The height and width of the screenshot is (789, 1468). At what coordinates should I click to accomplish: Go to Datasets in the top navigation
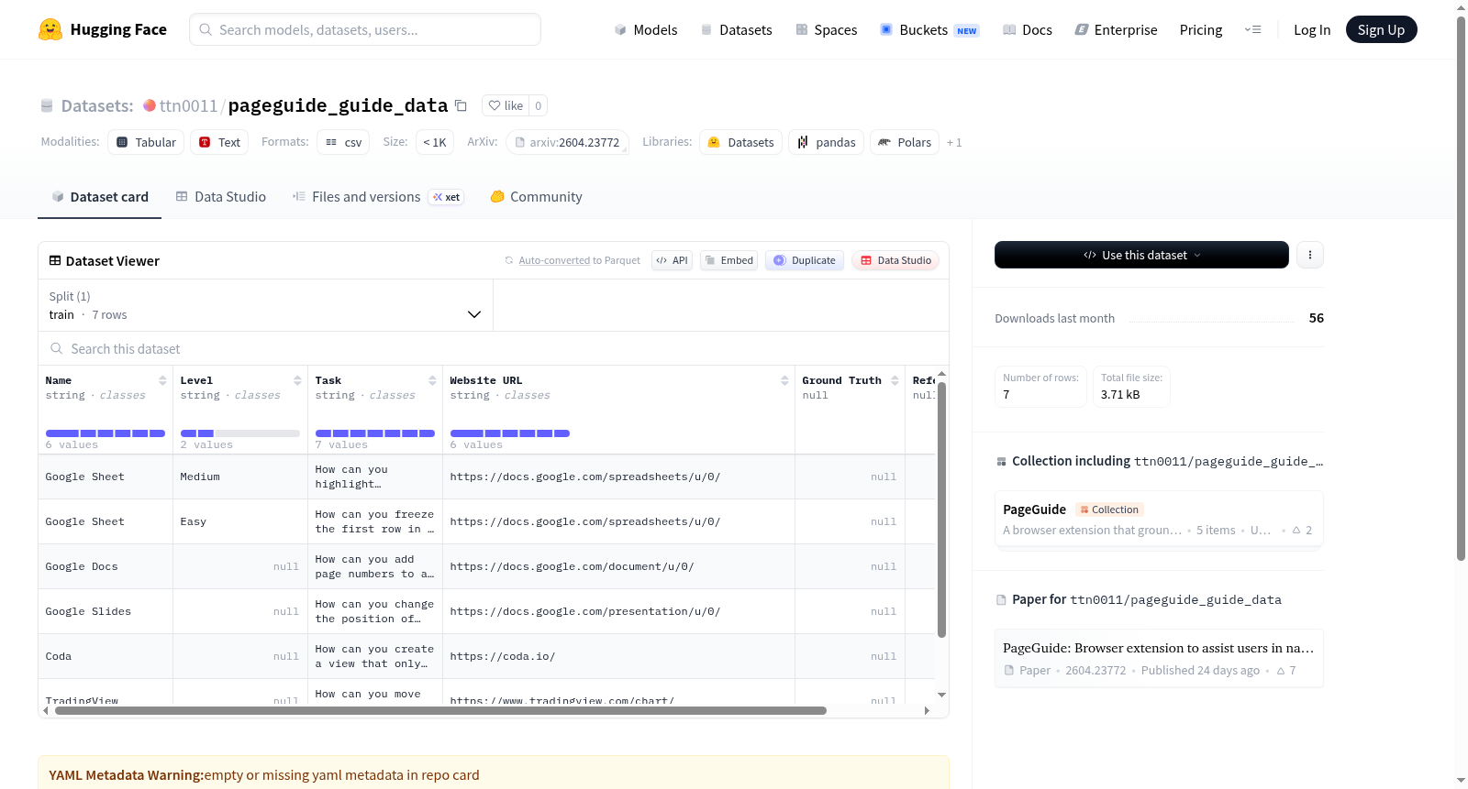(736, 30)
